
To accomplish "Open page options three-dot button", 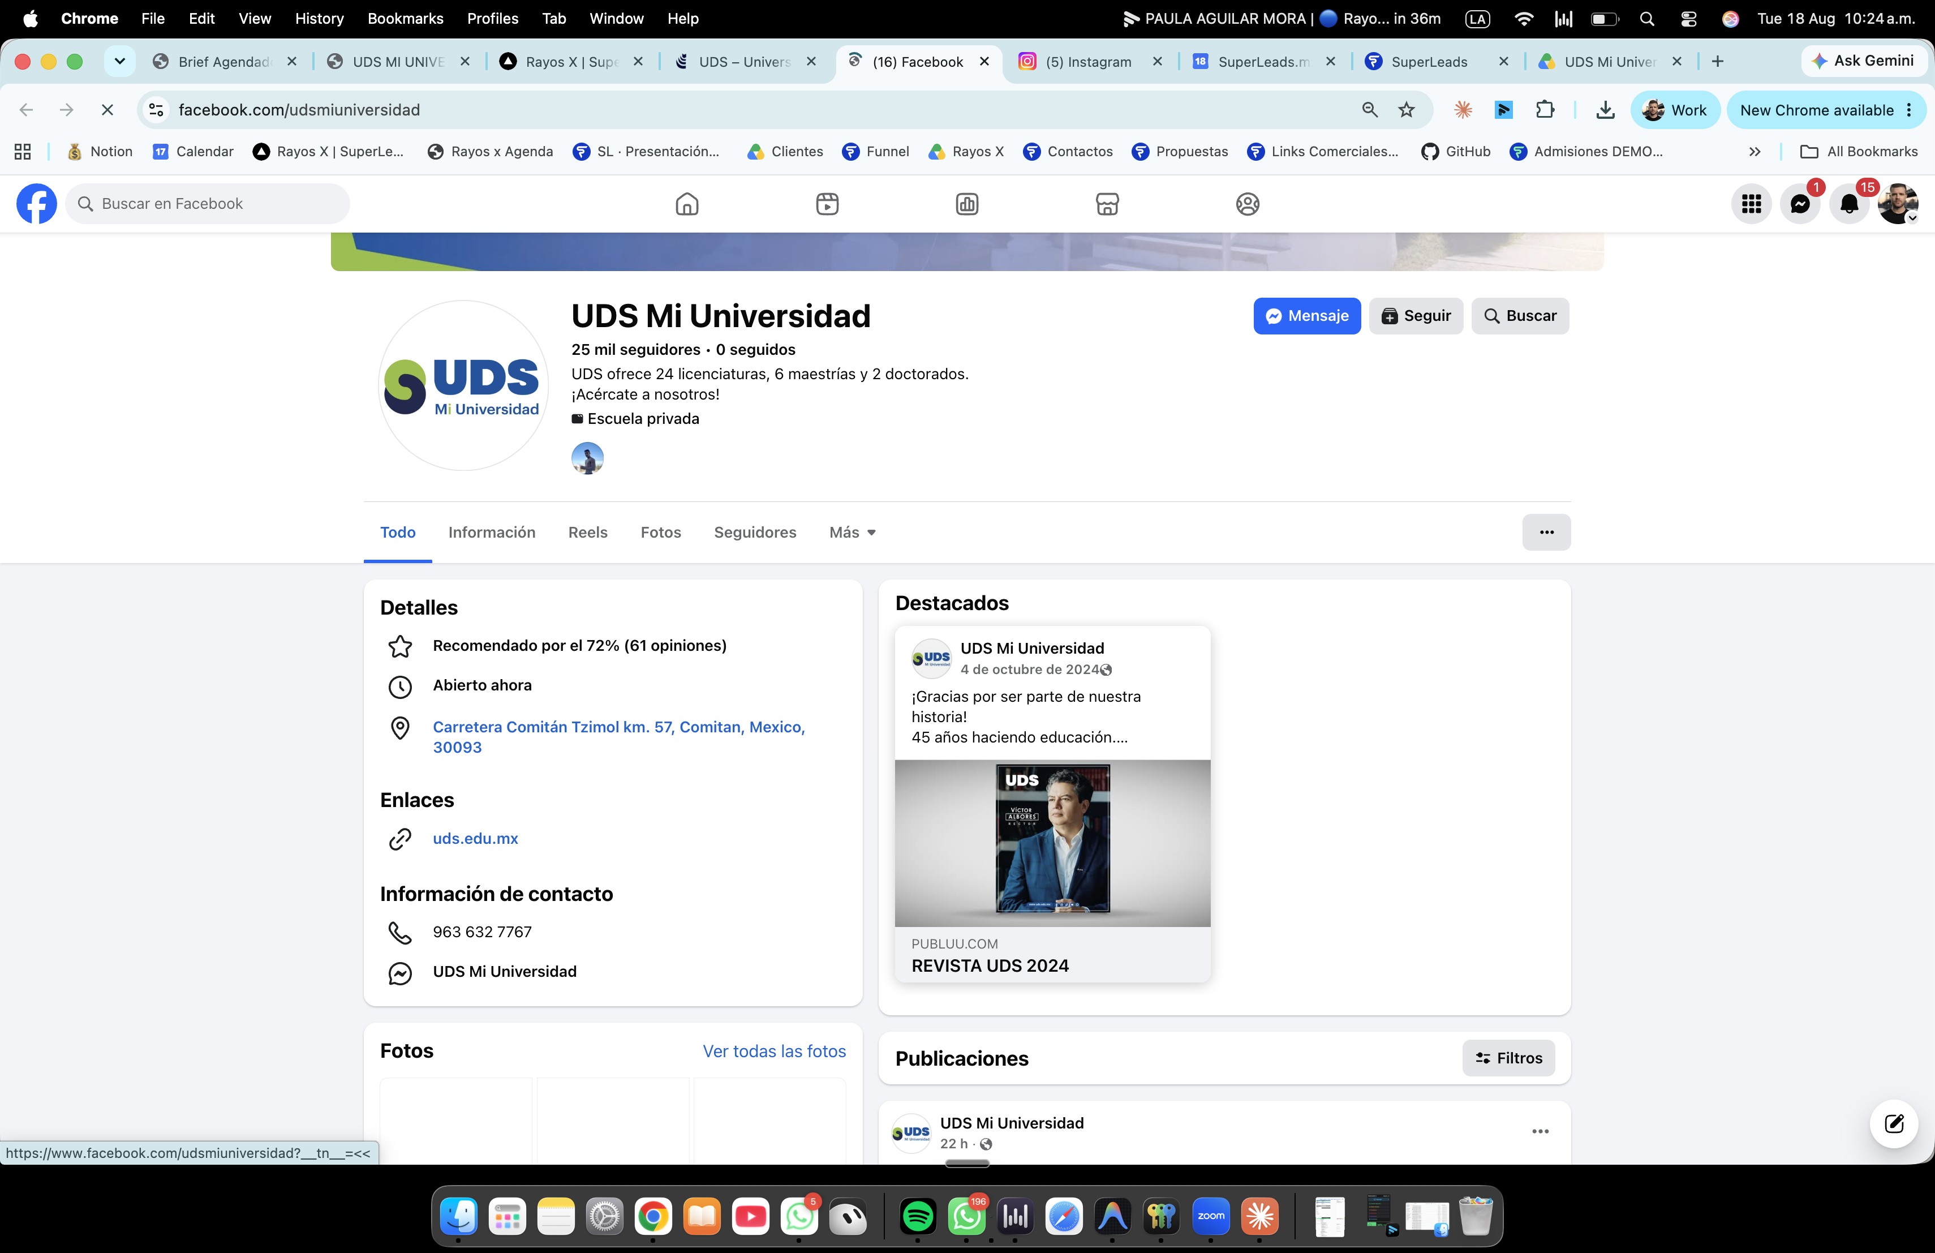I will pyautogui.click(x=1546, y=533).
